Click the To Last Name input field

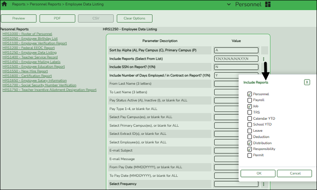click(226, 92)
